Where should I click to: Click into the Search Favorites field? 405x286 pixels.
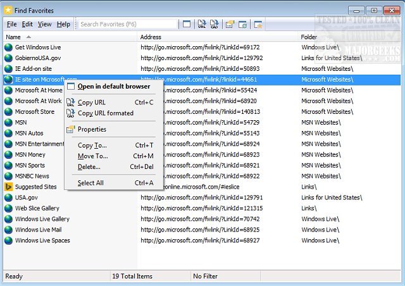(x=128, y=24)
